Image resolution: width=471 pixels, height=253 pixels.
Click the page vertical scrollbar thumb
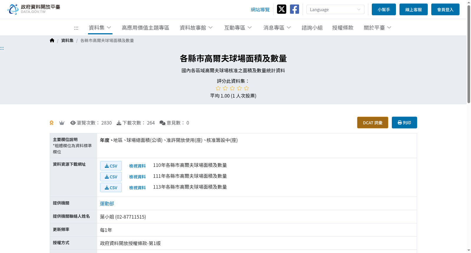click(x=469, y=54)
